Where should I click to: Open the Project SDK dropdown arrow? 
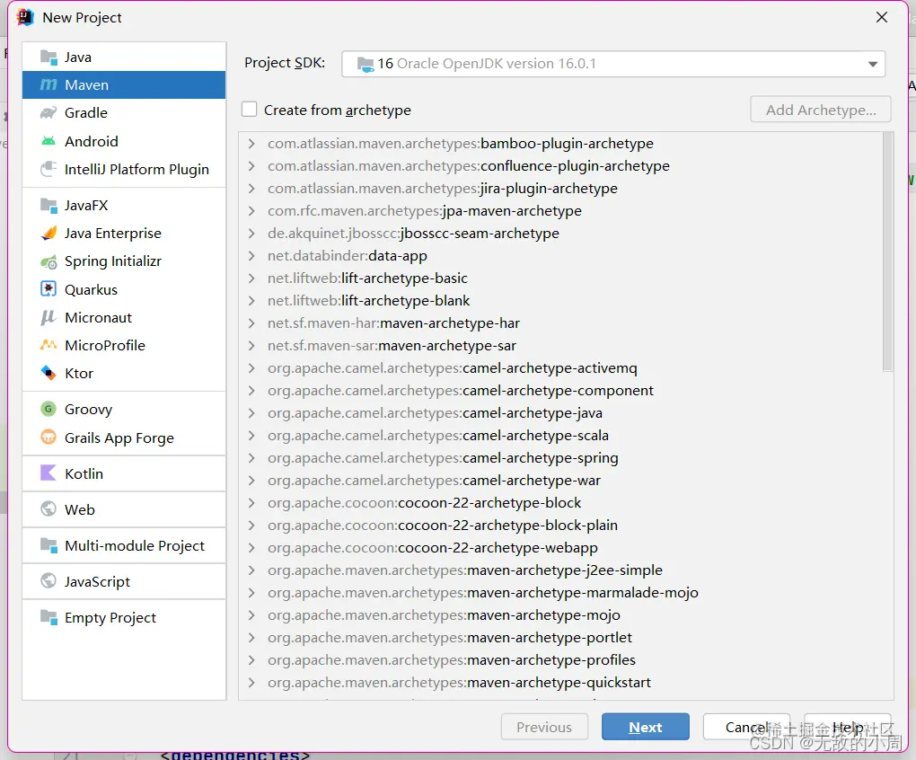pyautogui.click(x=872, y=64)
